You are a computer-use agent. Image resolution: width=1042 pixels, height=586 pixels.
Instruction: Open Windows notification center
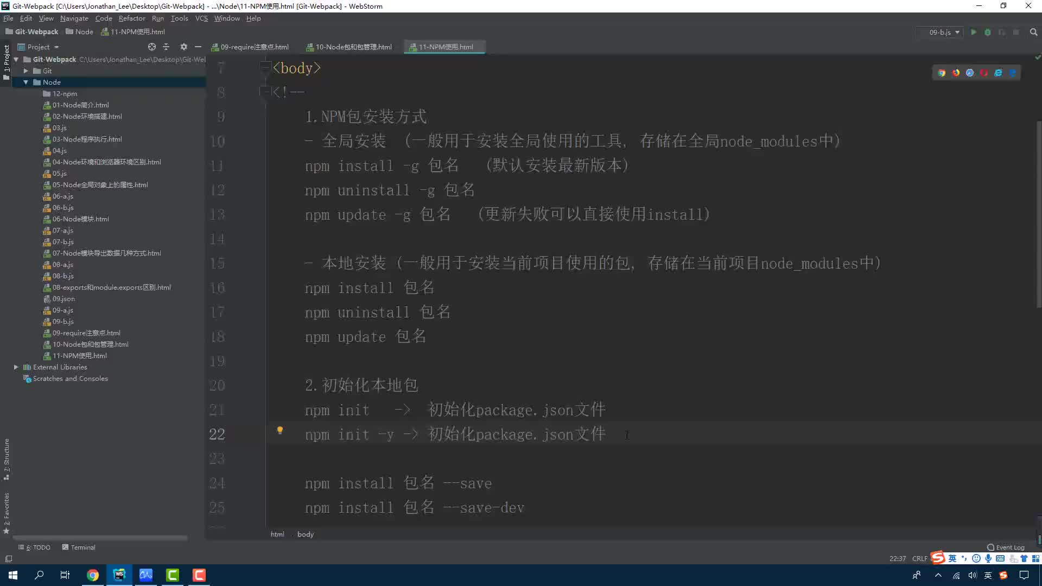[x=1024, y=575]
